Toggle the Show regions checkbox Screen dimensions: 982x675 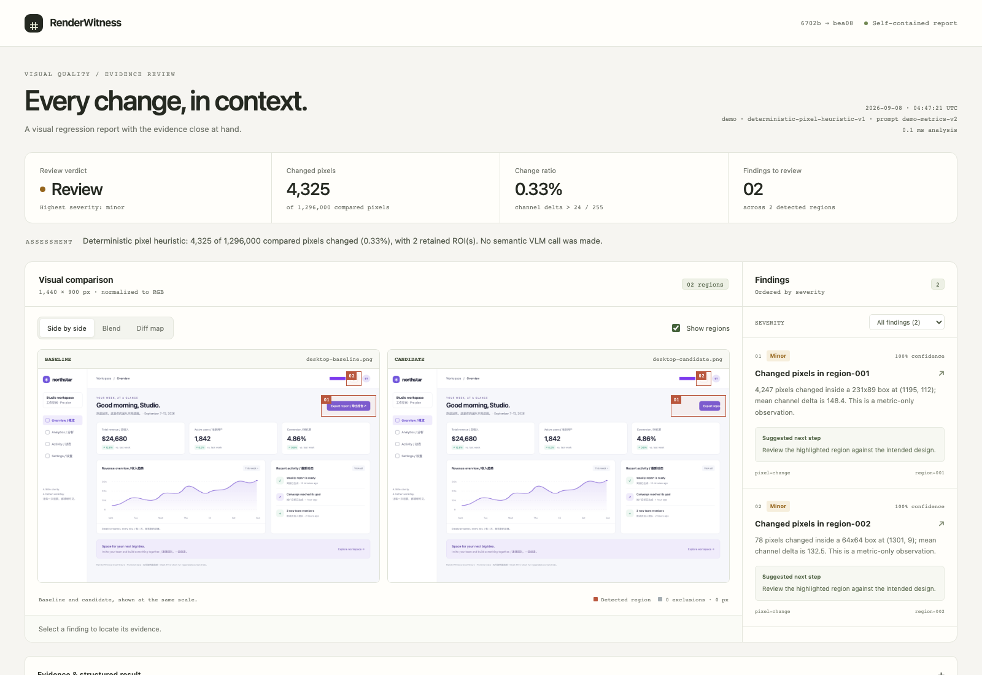(676, 328)
